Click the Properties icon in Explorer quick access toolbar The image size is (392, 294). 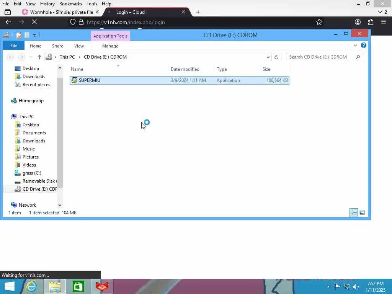(18, 35)
